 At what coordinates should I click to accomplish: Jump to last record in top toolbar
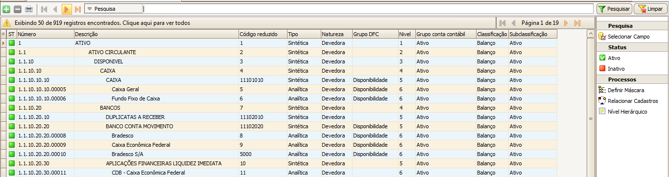77,9
